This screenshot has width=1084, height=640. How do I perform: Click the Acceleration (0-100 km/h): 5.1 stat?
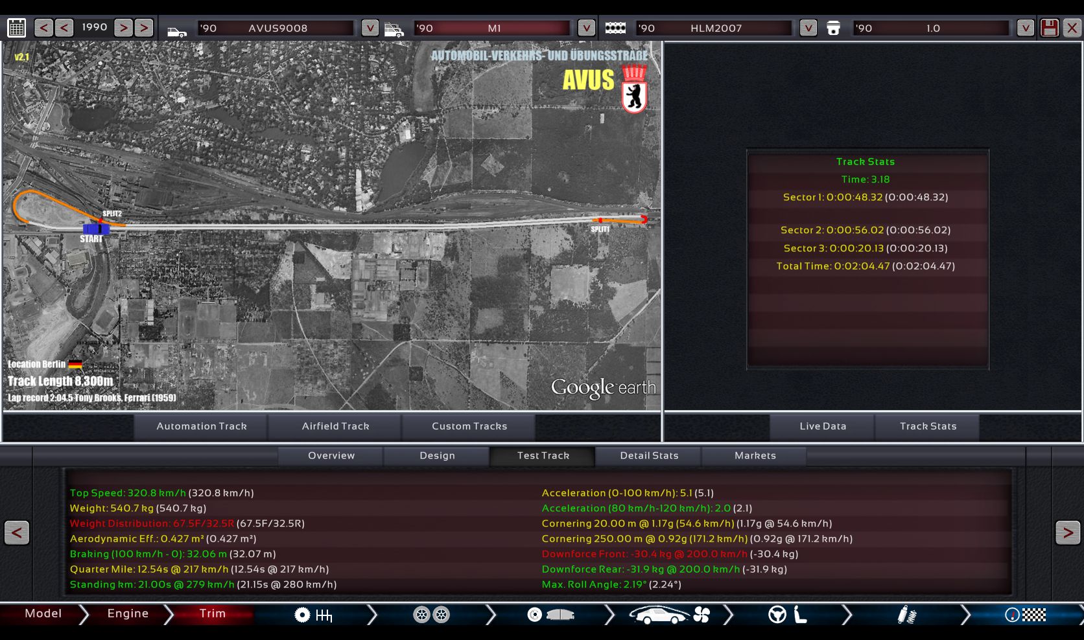tap(628, 494)
